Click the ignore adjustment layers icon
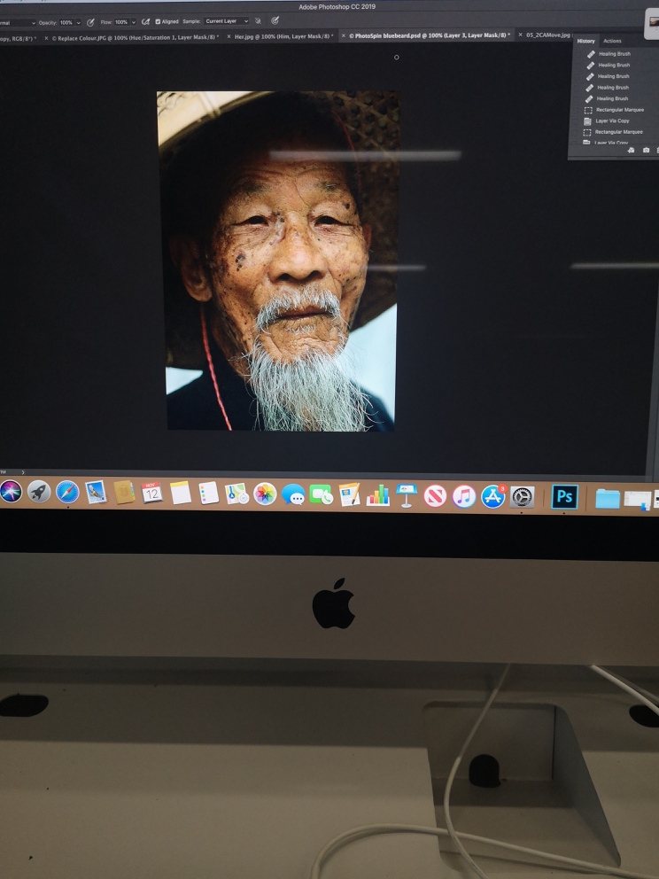Image resolution: width=659 pixels, height=879 pixels. [258, 20]
